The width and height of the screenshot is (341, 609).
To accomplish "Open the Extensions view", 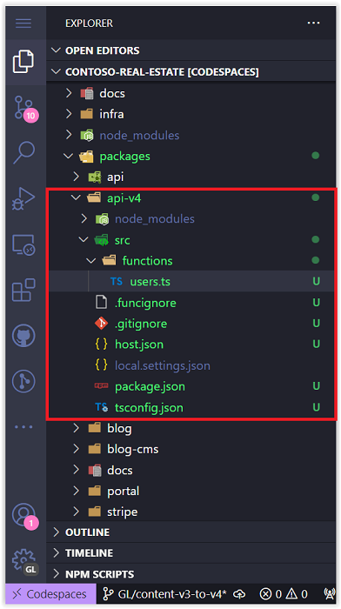I will click(23, 290).
